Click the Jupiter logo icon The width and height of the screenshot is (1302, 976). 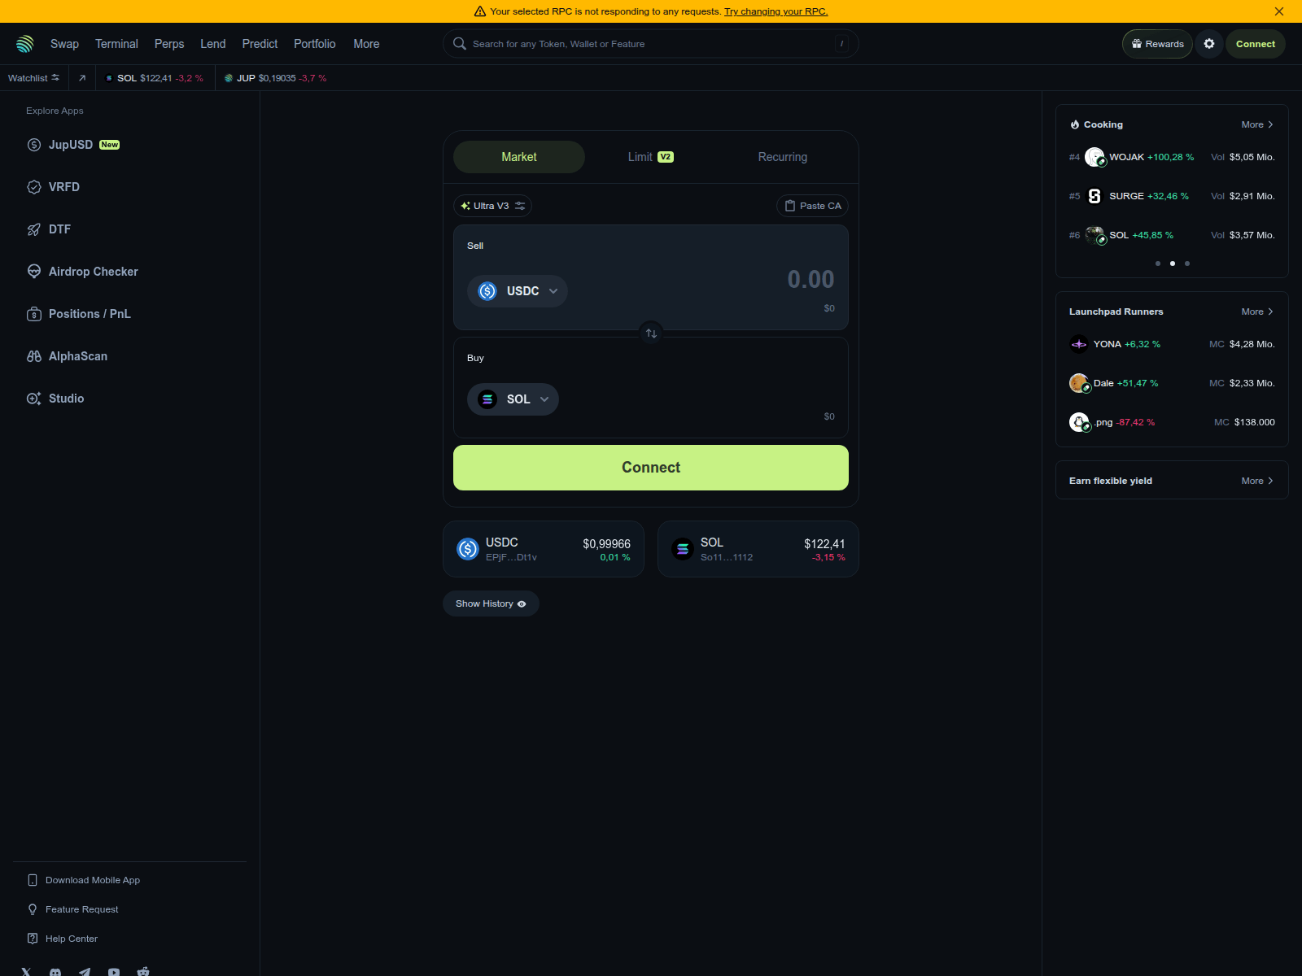point(25,44)
